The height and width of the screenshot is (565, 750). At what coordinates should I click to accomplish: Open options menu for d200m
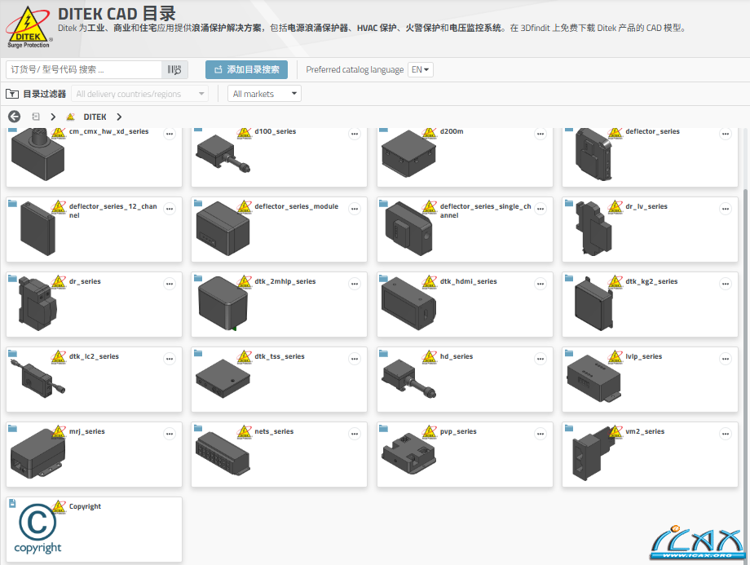(x=540, y=134)
